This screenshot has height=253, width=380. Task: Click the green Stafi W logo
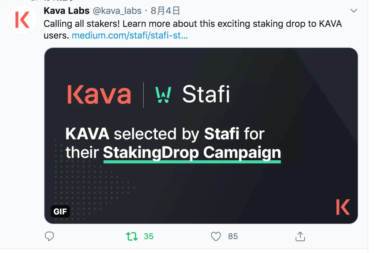[163, 95]
